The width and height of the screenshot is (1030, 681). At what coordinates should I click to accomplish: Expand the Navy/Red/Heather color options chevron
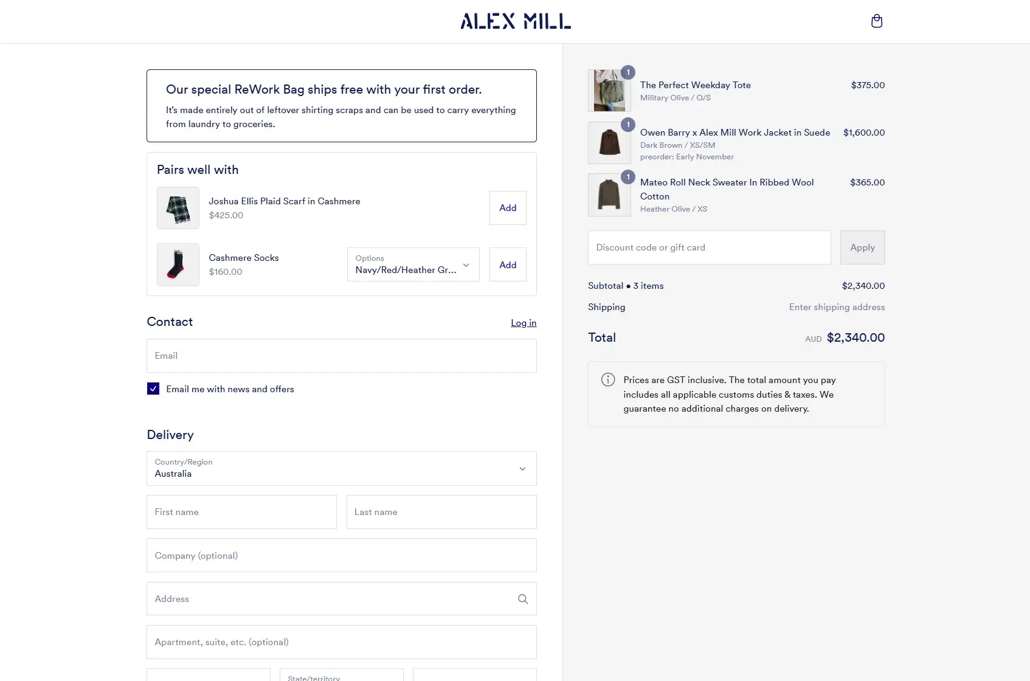tap(466, 266)
